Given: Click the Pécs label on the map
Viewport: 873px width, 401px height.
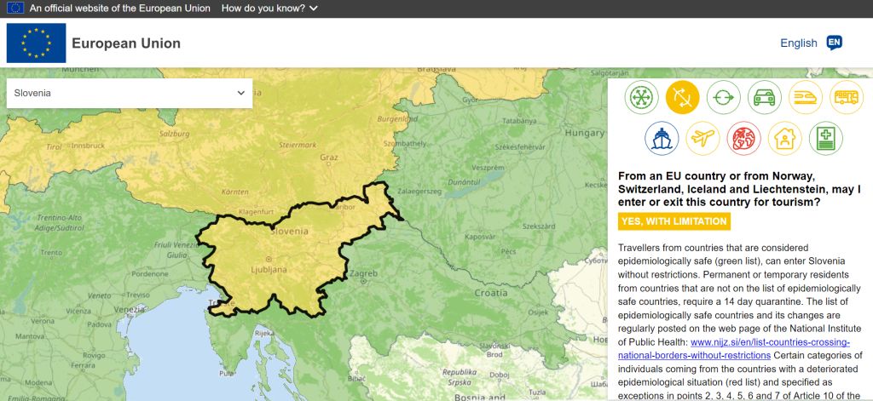Looking at the screenshot, I should [508, 251].
